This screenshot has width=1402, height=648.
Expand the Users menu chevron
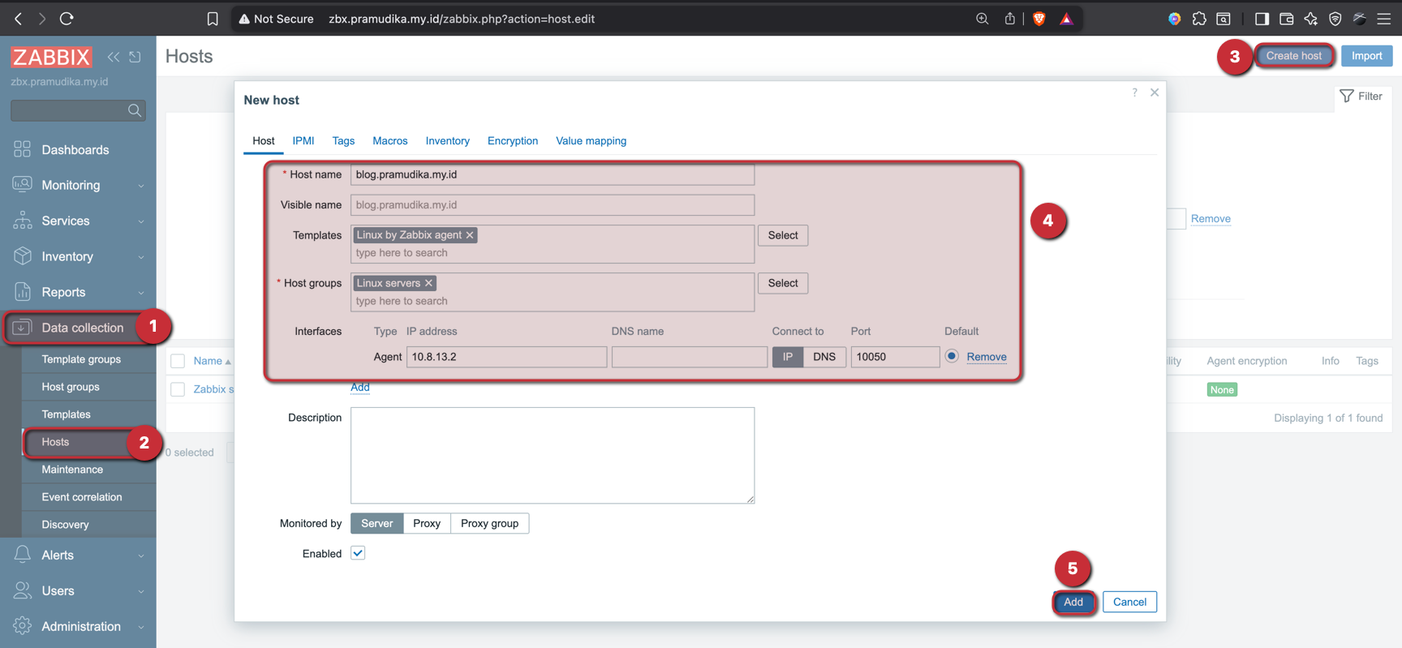141,591
